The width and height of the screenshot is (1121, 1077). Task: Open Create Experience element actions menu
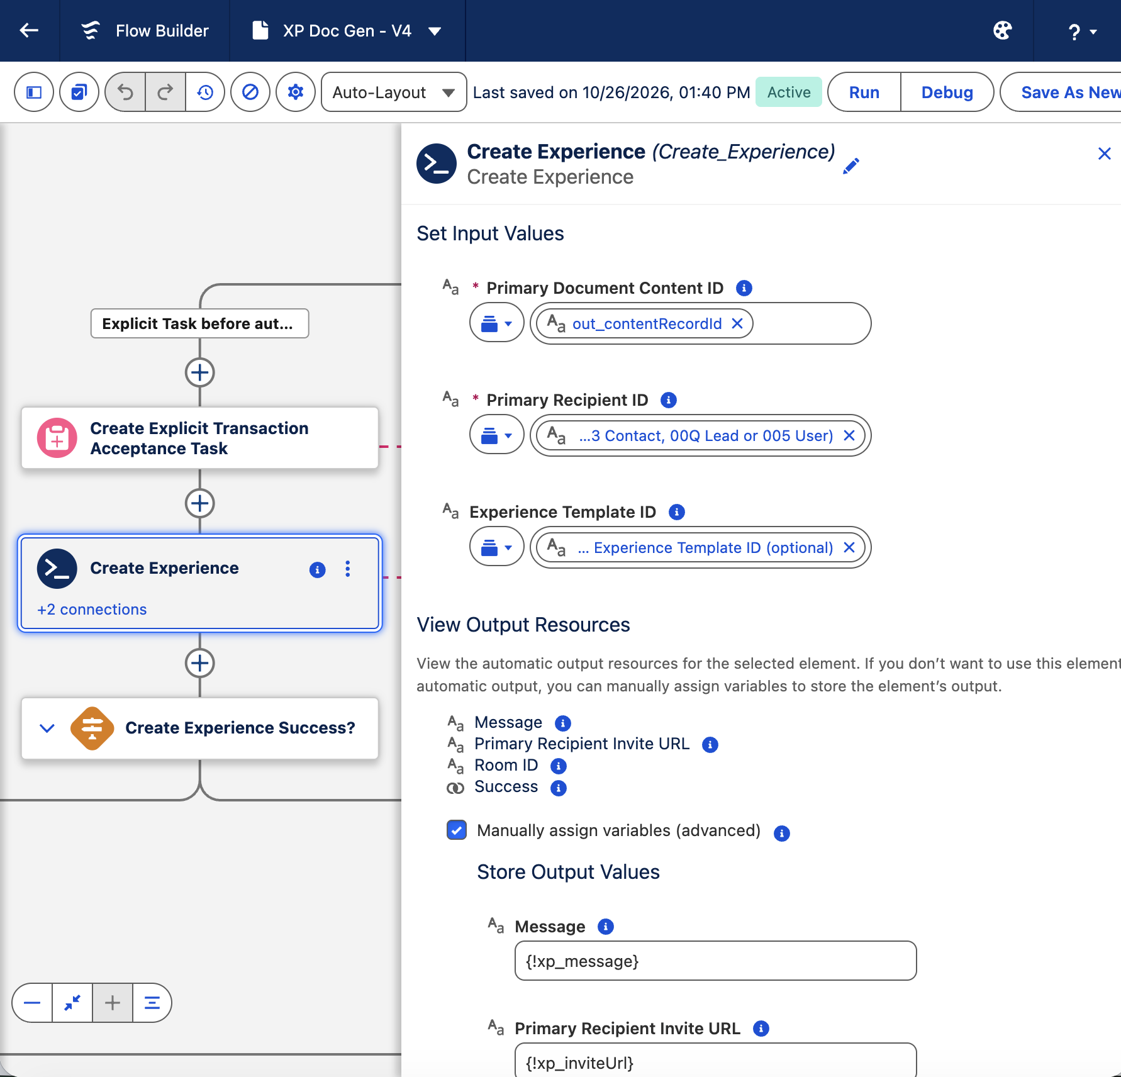pyautogui.click(x=348, y=569)
